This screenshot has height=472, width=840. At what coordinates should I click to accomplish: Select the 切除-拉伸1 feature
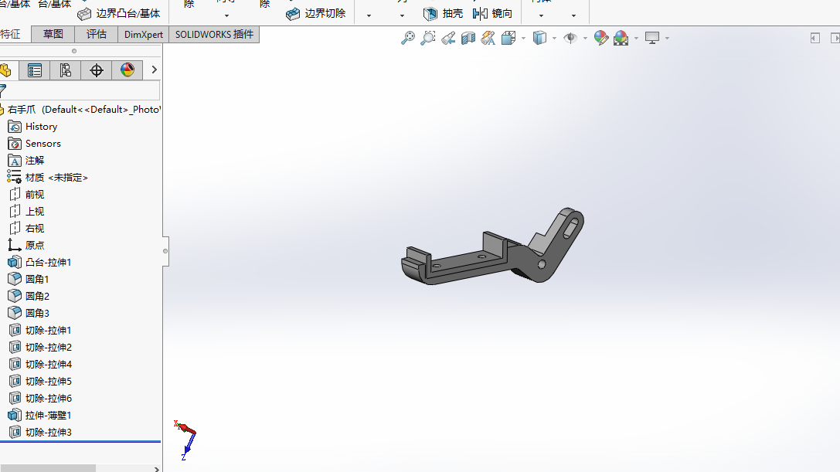pos(40,330)
